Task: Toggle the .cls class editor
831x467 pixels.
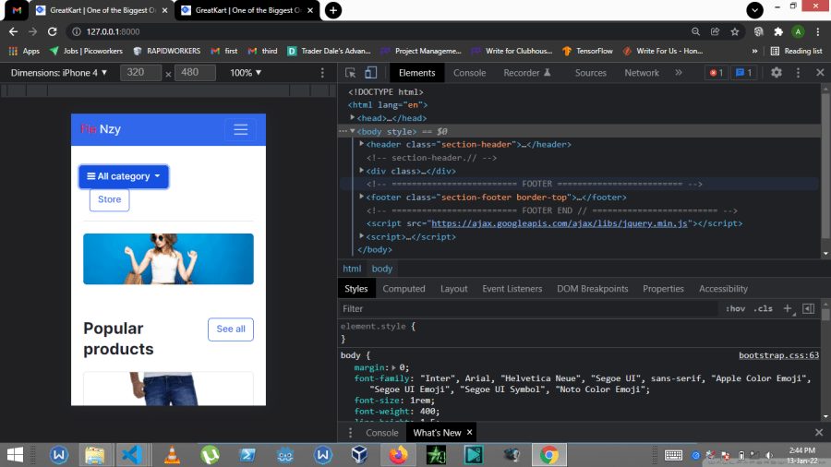Action: (763, 308)
